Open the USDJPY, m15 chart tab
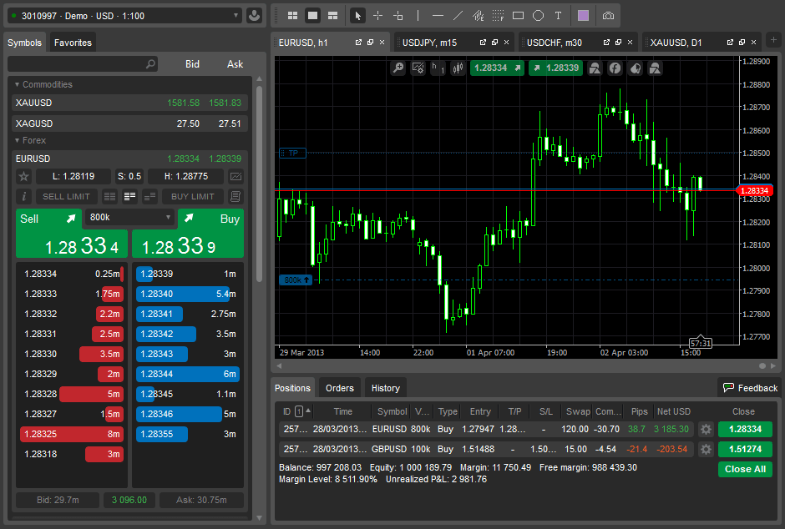The image size is (785, 529). pyautogui.click(x=429, y=43)
